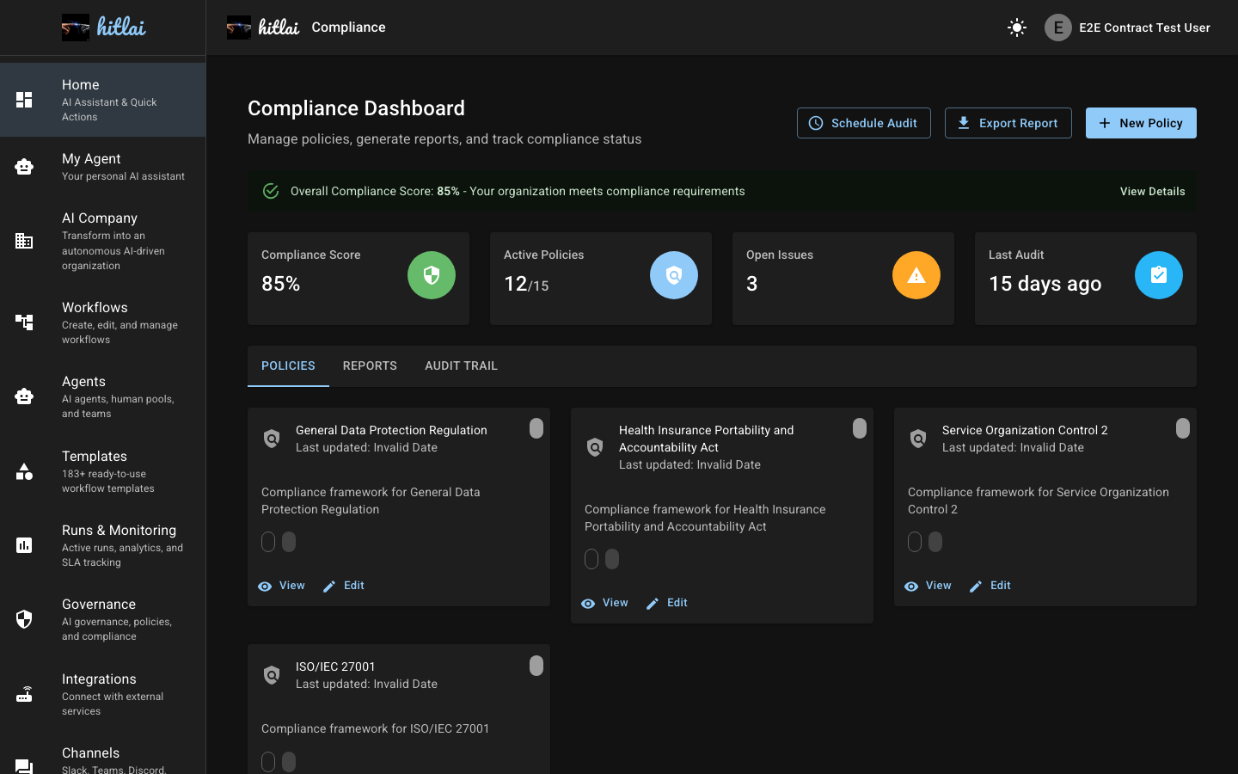Click the Templates sidebar icon
Viewport: 1238px width, 774px height.
click(x=24, y=470)
